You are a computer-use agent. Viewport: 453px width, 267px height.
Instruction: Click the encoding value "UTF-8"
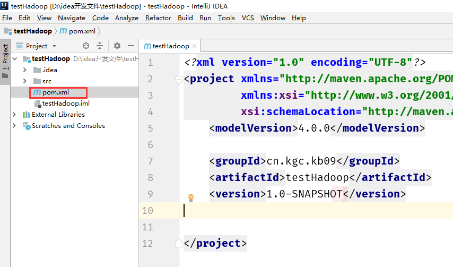click(x=390, y=62)
